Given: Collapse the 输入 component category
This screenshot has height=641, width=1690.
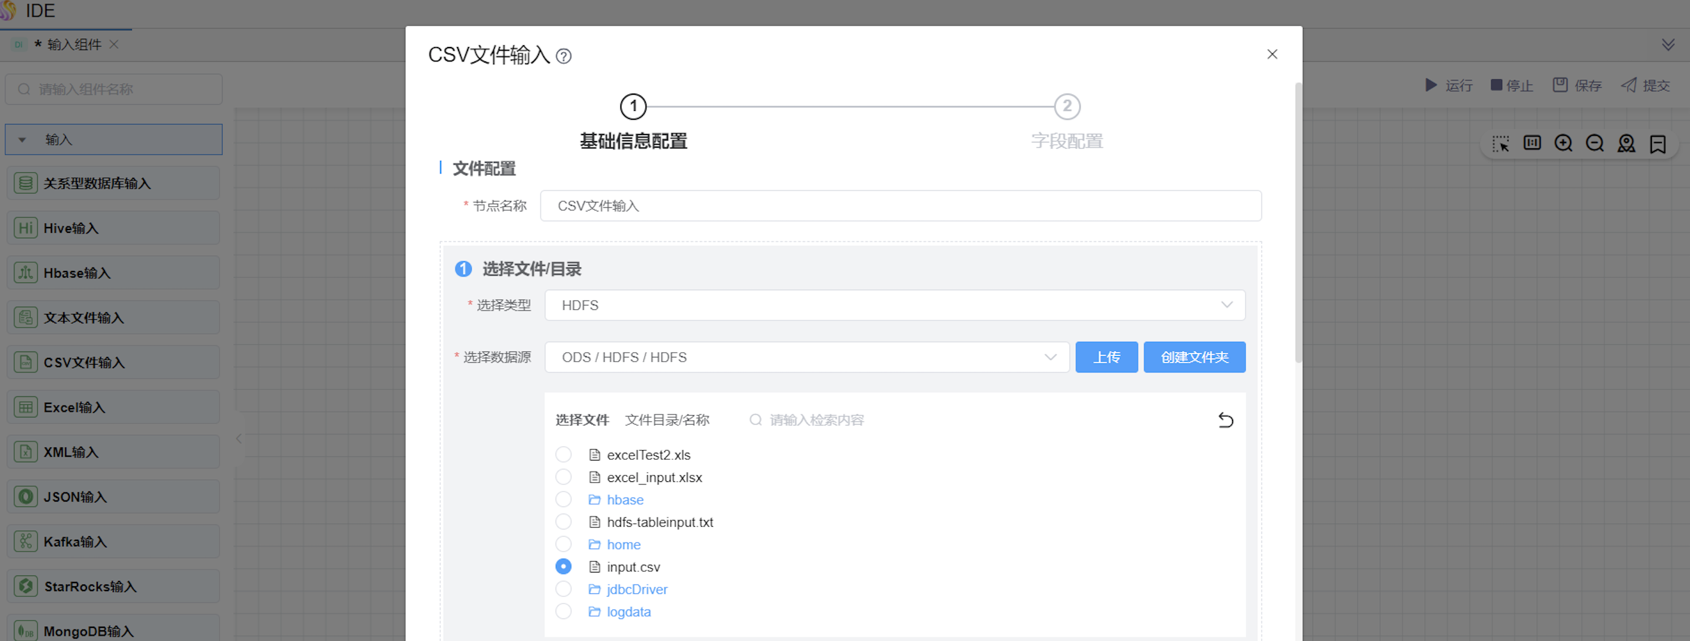Looking at the screenshot, I should [22, 139].
